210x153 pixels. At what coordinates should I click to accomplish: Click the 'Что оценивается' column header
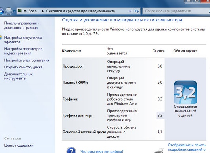(x=117, y=51)
